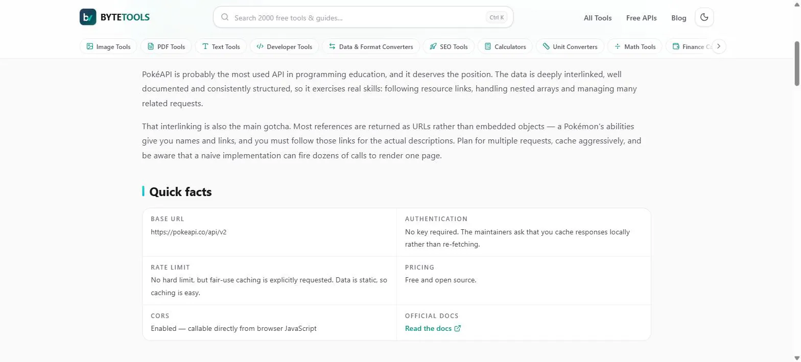The width and height of the screenshot is (801, 362).
Task: Open Math Tools category
Action: click(x=635, y=46)
